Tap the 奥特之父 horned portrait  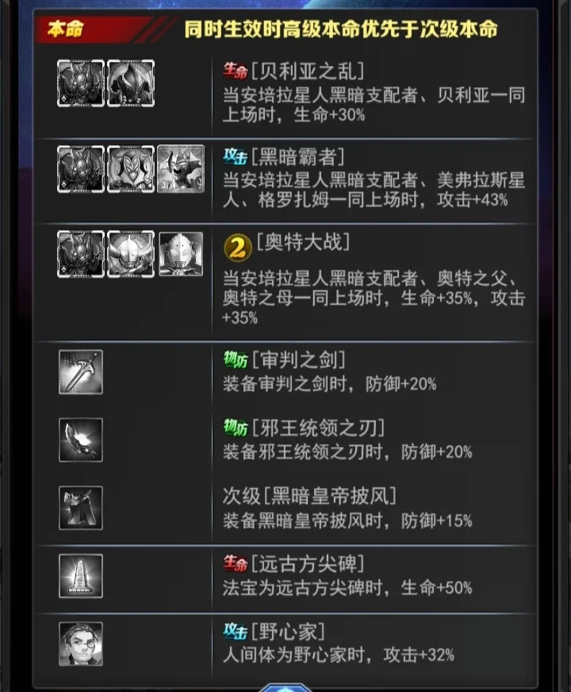pyautogui.click(x=131, y=254)
